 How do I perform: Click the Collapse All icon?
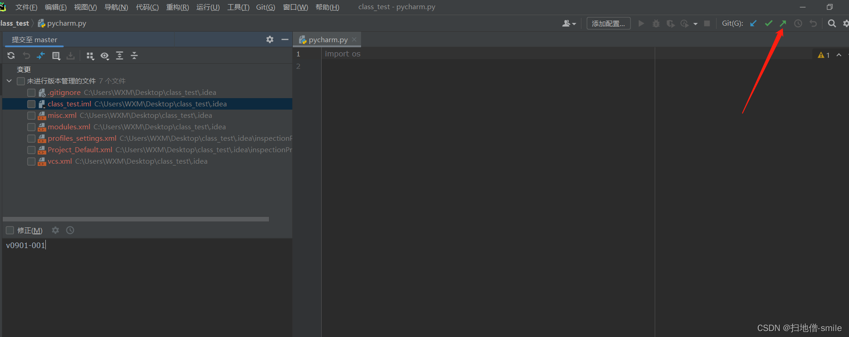click(134, 55)
